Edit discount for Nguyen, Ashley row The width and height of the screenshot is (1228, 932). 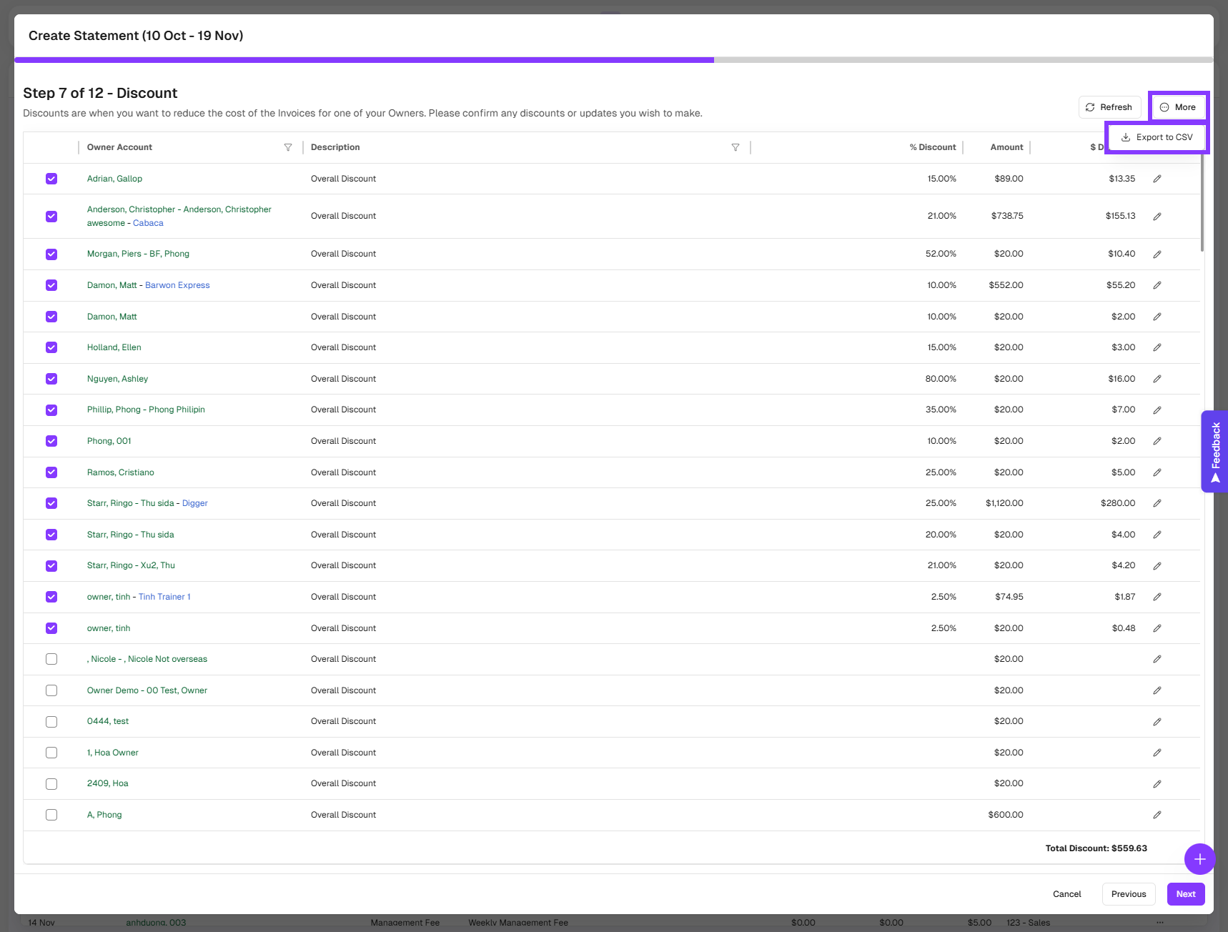[1157, 379]
